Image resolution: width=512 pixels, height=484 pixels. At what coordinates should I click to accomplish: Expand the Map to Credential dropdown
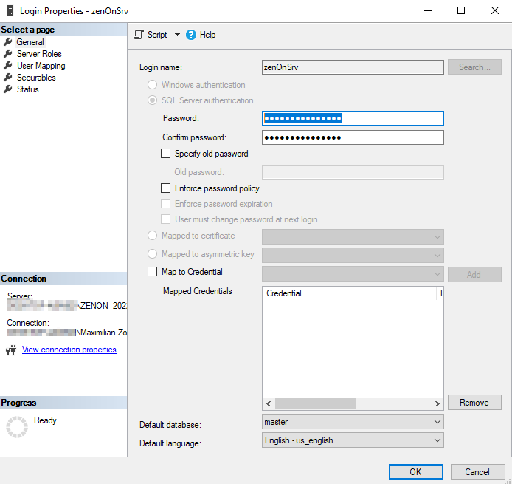pos(353,274)
